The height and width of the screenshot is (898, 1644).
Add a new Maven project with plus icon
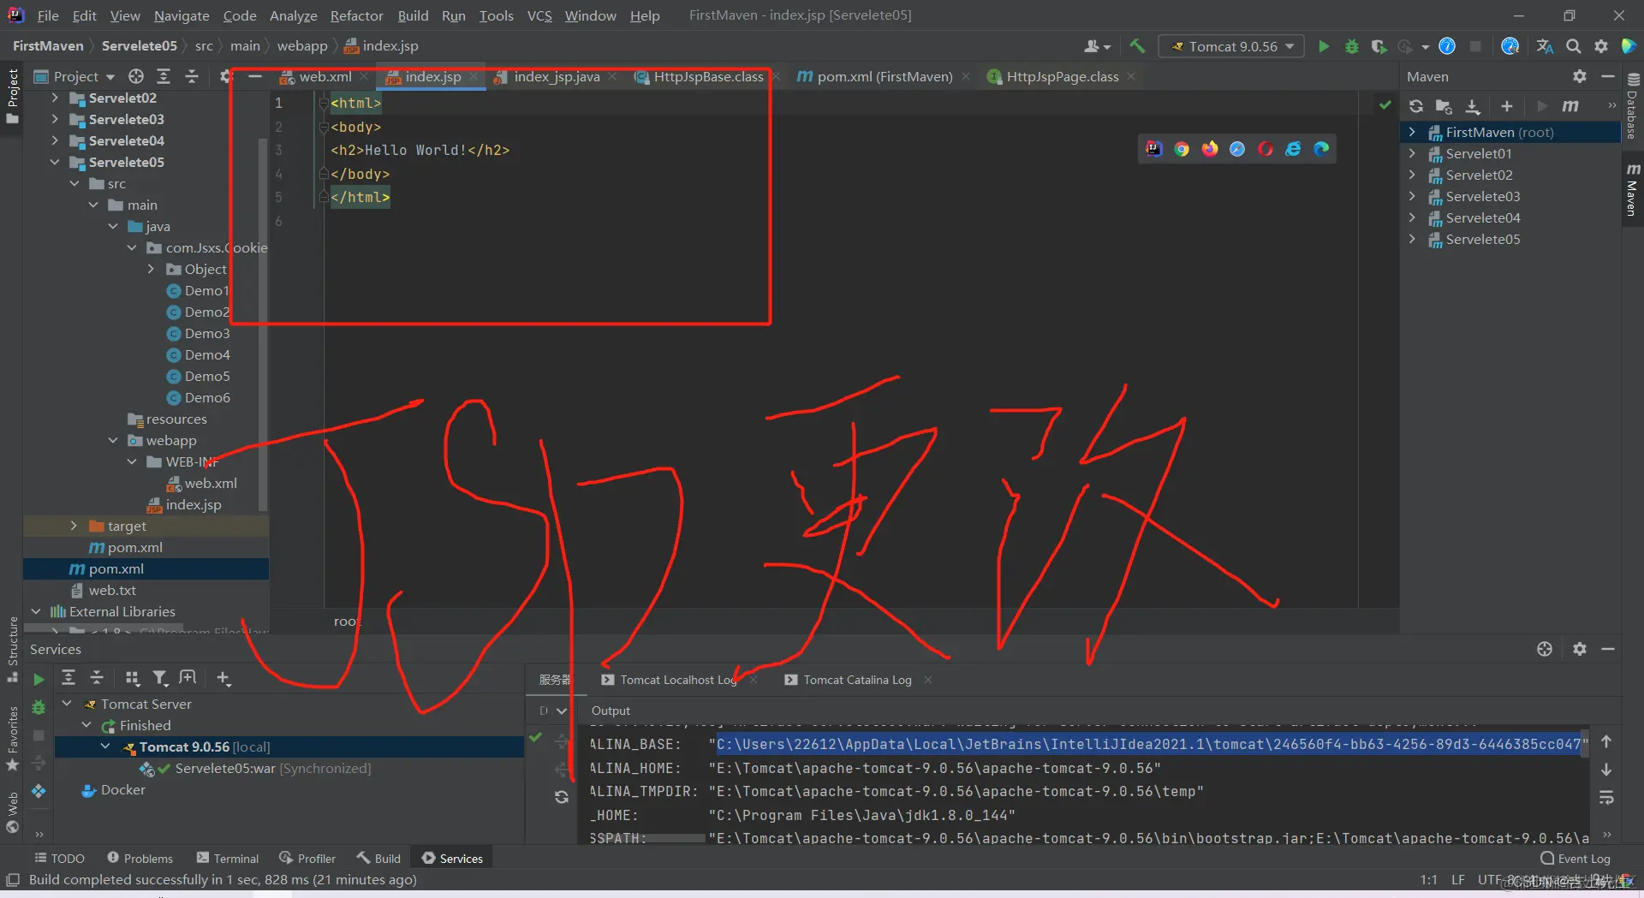pyautogui.click(x=1507, y=106)
